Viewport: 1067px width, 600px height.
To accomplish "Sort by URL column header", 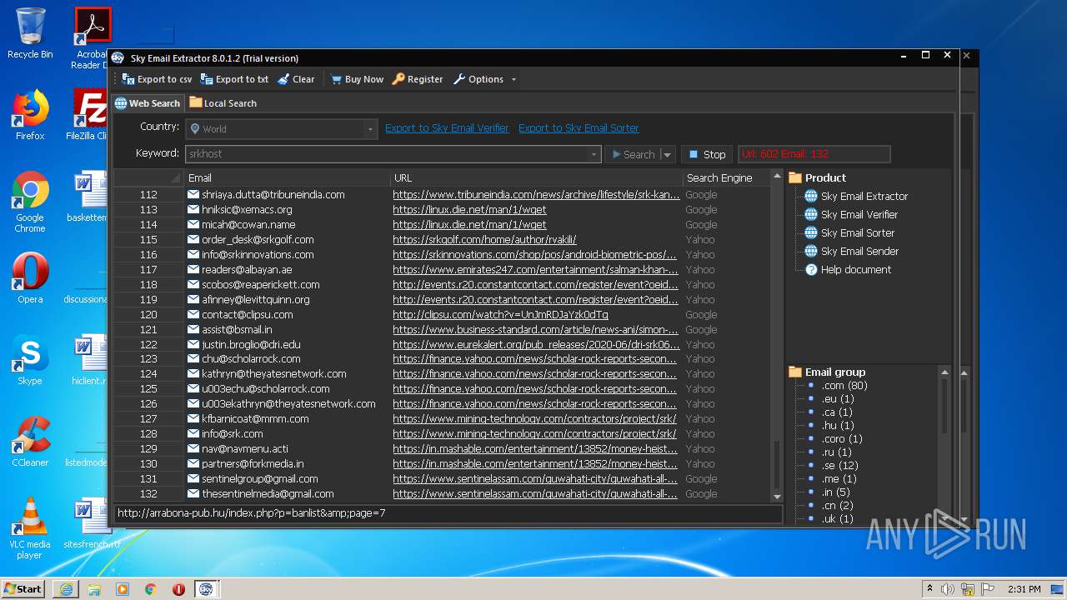I will [x=537, y=177].
